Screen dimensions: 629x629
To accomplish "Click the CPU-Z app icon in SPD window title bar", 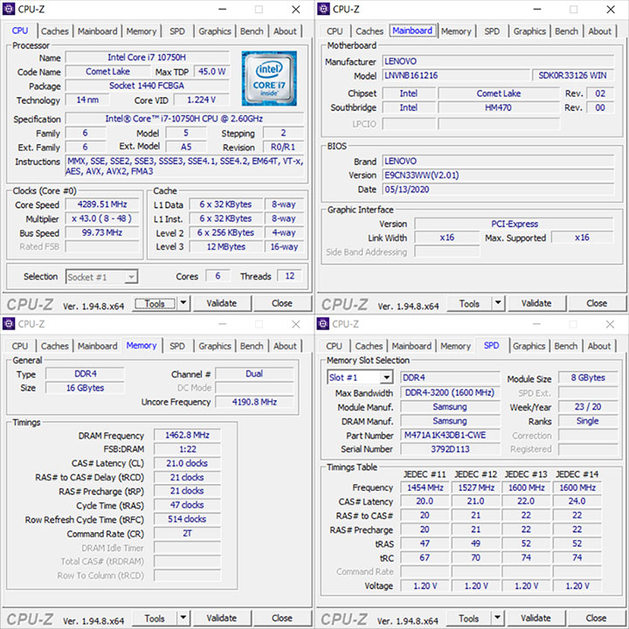I will coord(323,324).
